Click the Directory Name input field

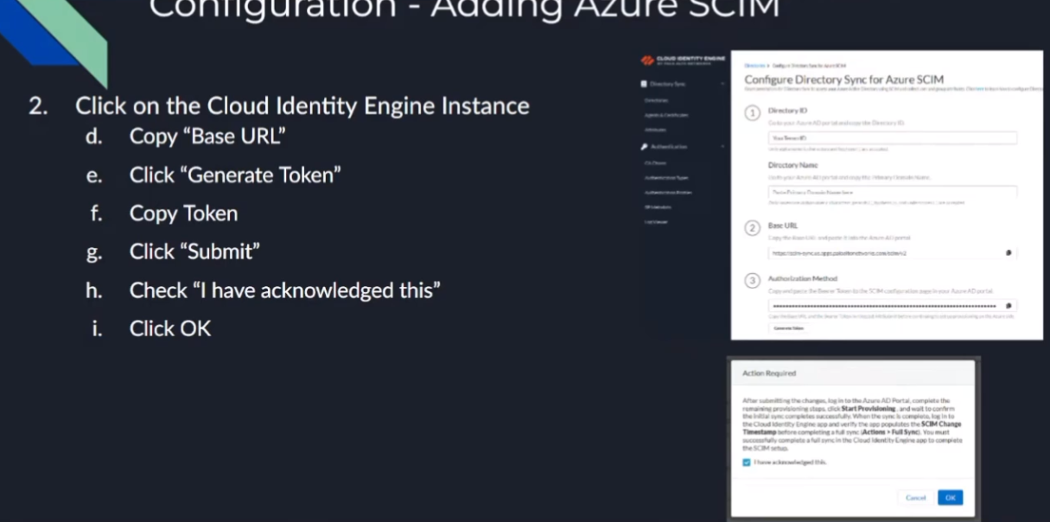pyautogui.click(x=893, y=191)
